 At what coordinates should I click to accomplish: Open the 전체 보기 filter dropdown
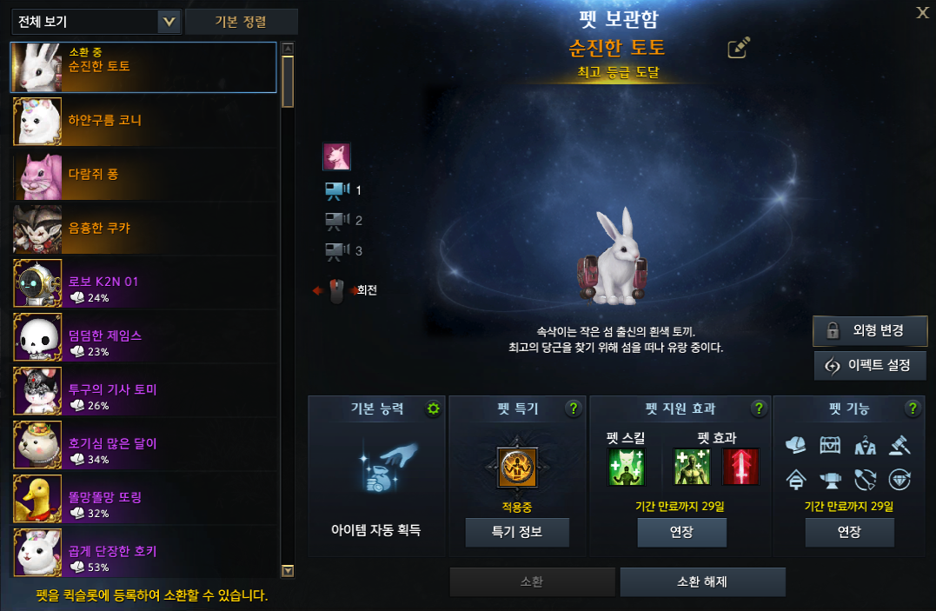(96, 22)
